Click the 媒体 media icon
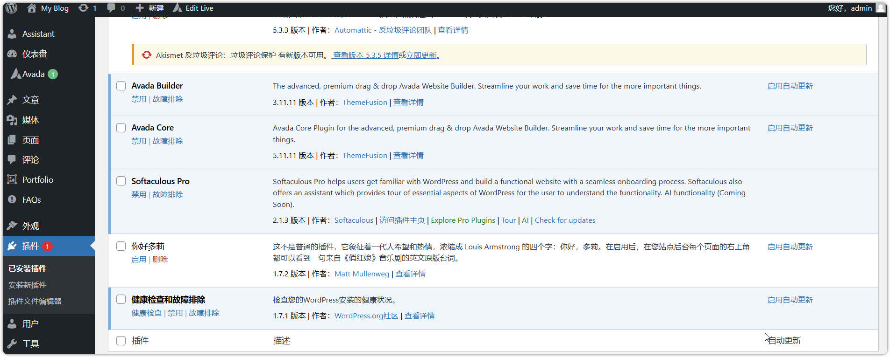 coord(12,120)
